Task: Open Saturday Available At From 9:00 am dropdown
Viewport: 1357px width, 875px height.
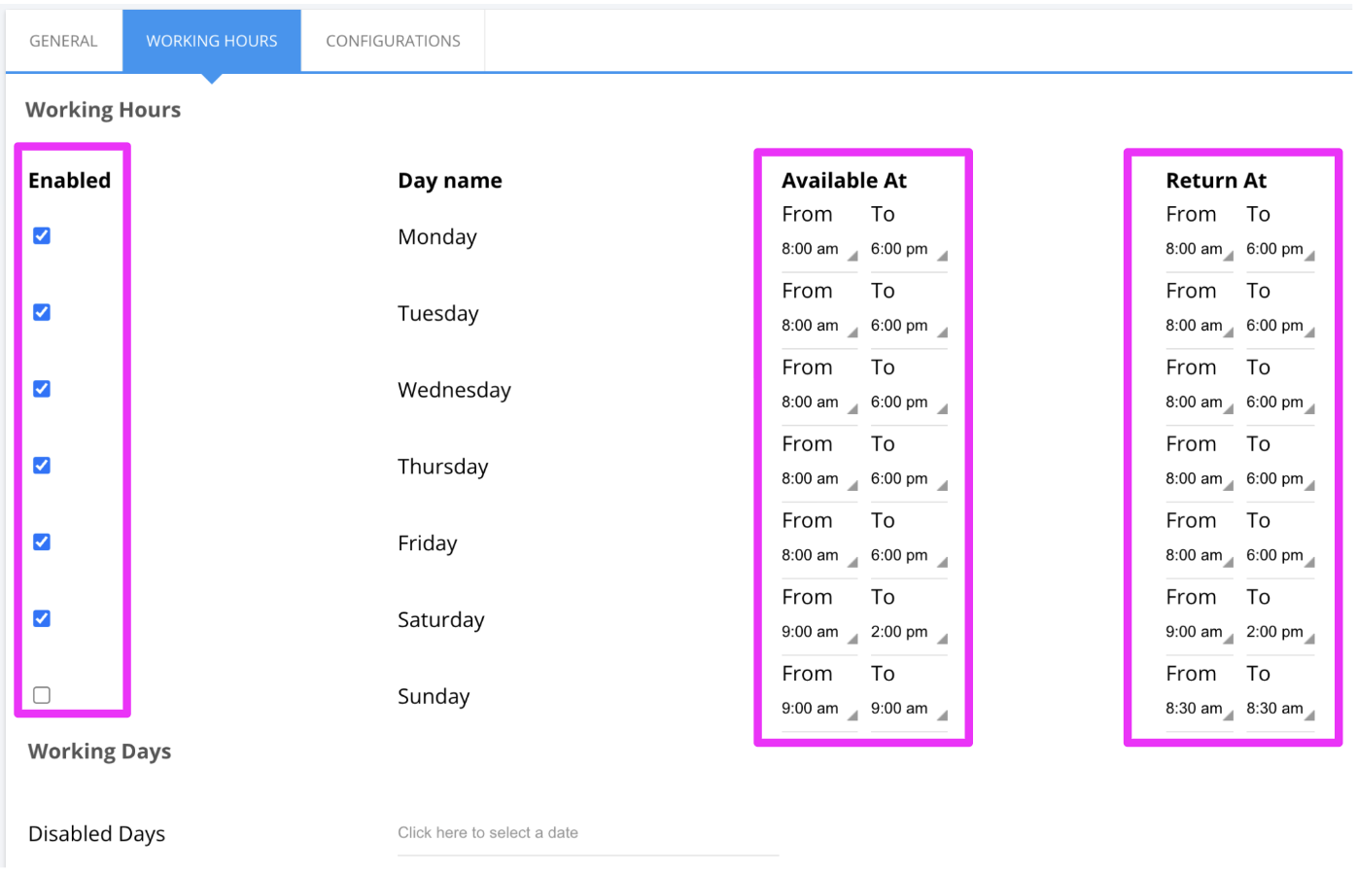Action: tap(819, 632)
